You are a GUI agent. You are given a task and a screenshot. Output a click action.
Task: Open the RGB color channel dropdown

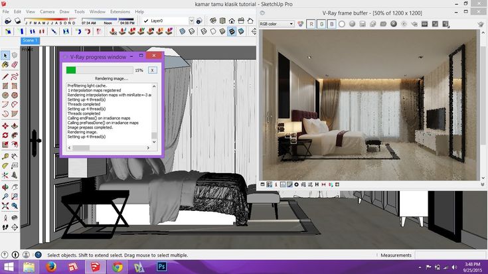(x=277, y=24)
